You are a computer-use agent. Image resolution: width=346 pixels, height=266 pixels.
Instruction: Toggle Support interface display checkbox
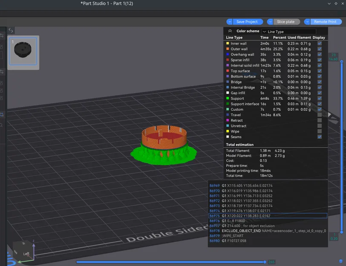click(319, 104)
